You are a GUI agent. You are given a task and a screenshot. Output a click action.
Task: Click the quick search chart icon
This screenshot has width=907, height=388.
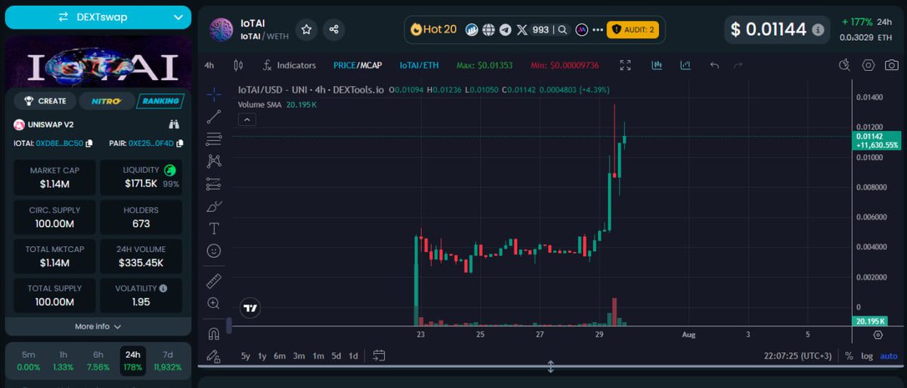pos(845,65)
